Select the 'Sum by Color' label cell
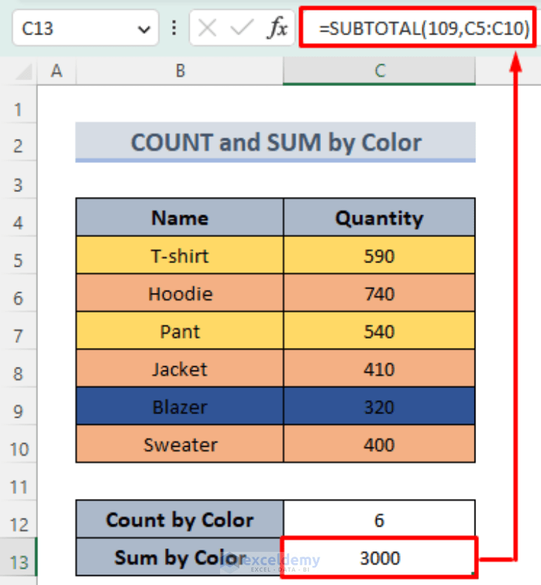 180,557
